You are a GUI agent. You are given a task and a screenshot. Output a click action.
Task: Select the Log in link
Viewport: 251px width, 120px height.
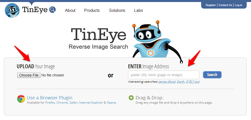(238, 5)
